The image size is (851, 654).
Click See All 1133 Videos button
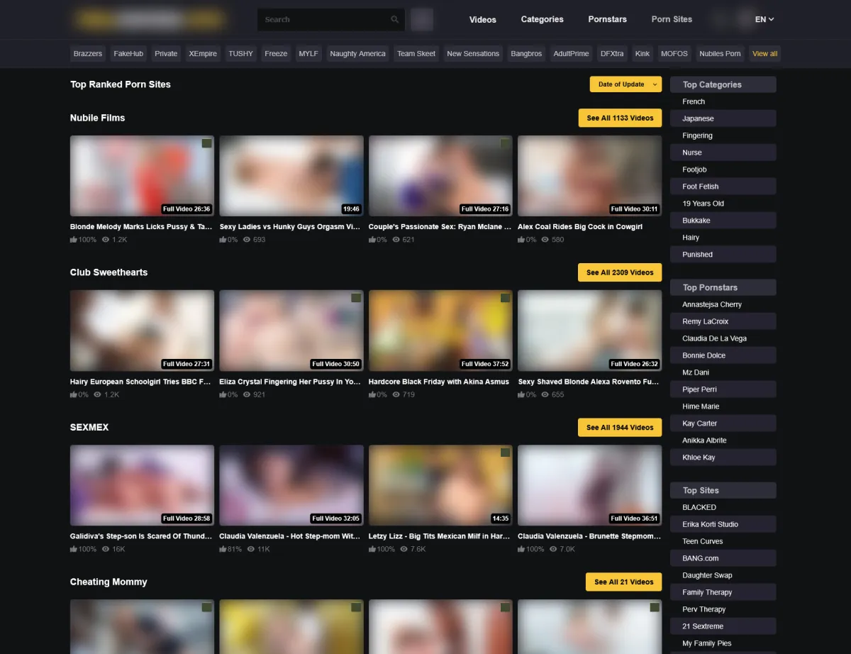(619, 118)
